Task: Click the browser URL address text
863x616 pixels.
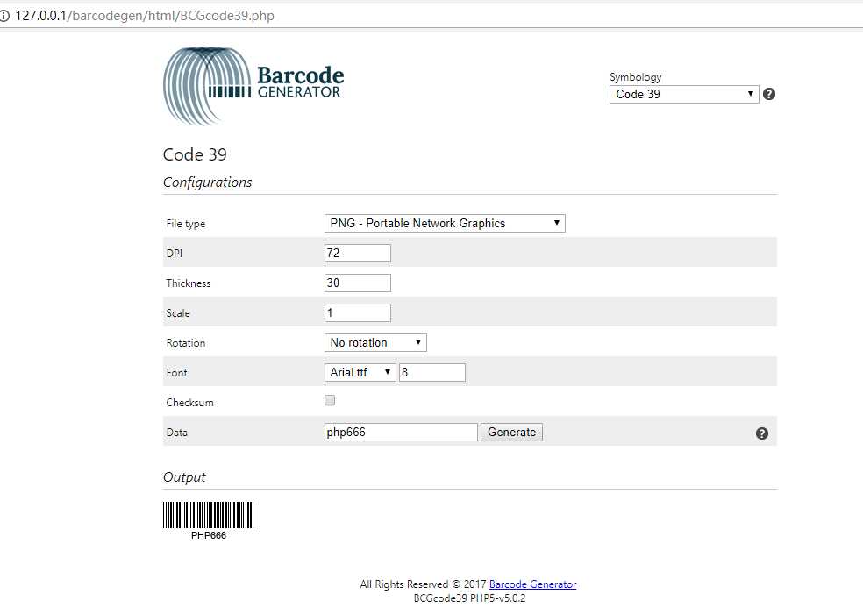Action: point(144,16)
